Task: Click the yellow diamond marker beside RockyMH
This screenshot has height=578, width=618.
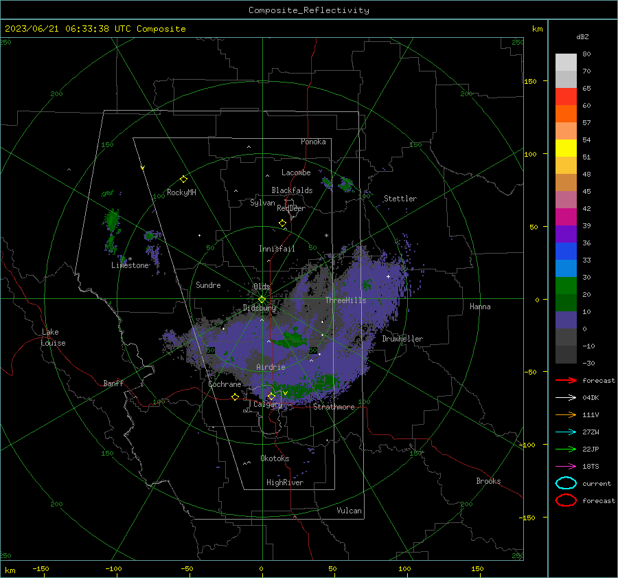Action: click(x=183, y=179)
